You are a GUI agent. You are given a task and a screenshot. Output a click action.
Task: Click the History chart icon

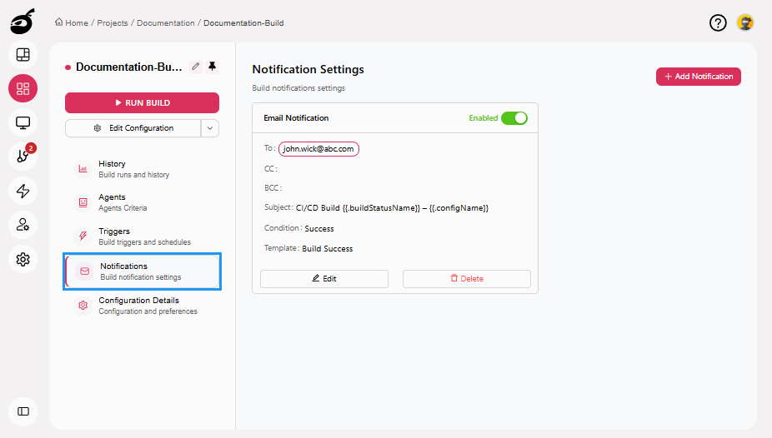83,168
